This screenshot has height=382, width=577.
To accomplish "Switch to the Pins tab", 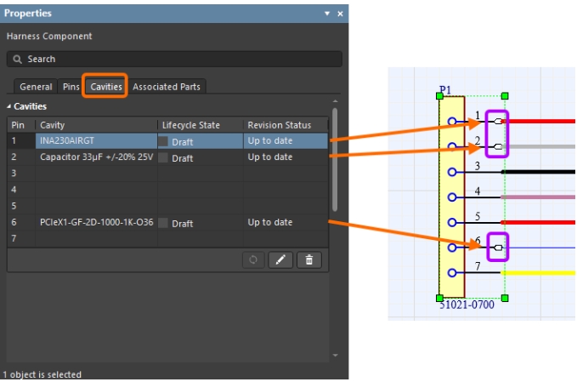I will tap(71, 87).
